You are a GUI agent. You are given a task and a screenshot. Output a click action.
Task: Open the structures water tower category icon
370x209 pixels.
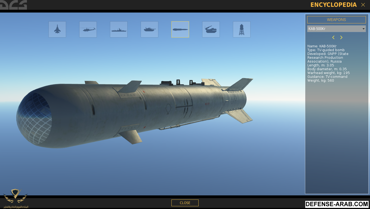point(242,29)
